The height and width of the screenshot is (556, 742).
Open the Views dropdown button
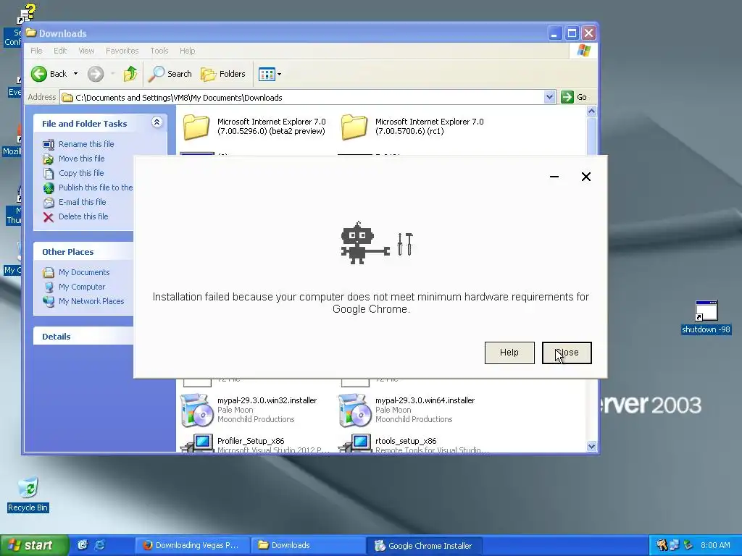pyautogui.click(x=270, y=74)
